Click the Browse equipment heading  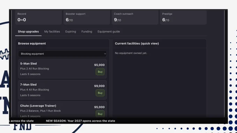[32, 43]
